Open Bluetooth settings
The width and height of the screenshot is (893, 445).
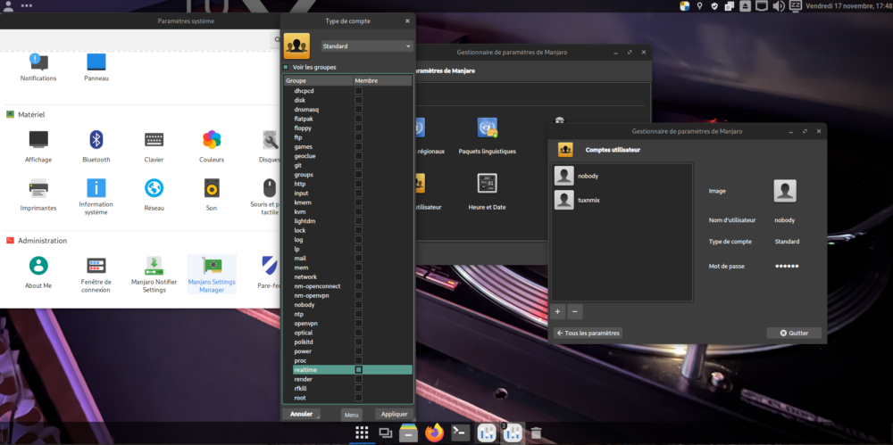pos(96,139)
